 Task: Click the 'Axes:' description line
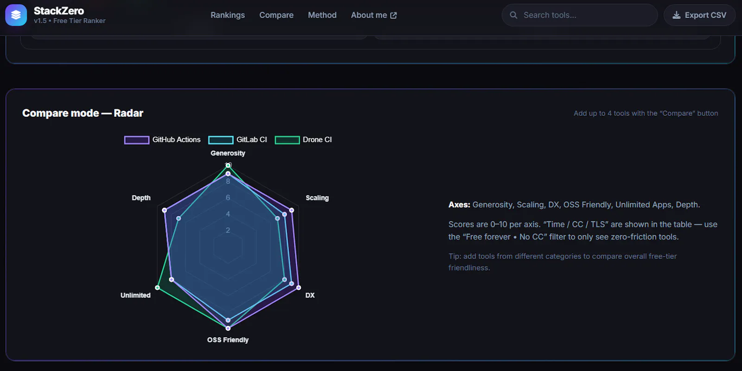(574, 205)
